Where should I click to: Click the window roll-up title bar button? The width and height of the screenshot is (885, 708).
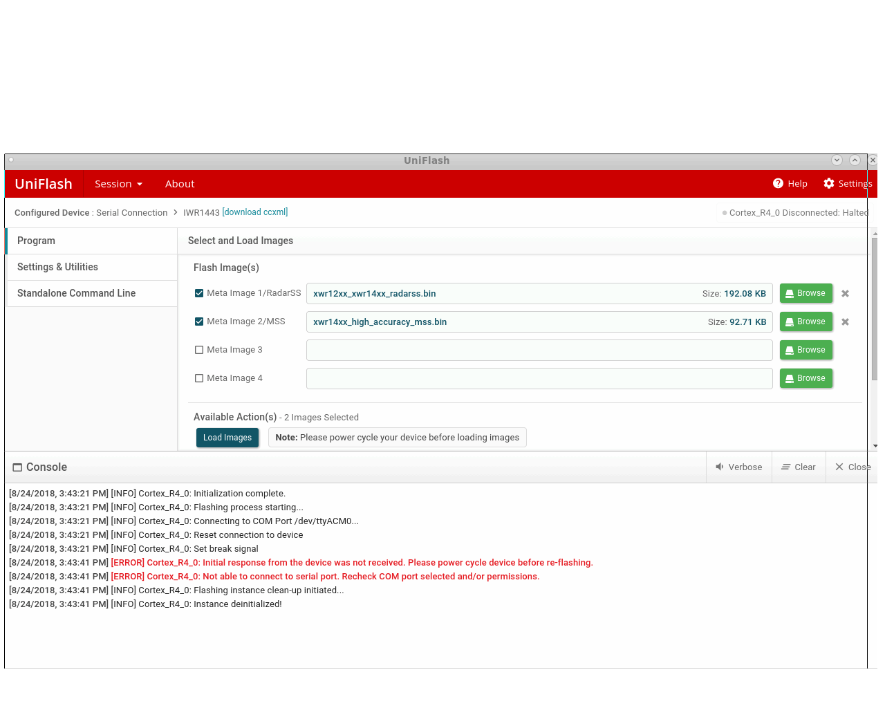coord(855,160)
